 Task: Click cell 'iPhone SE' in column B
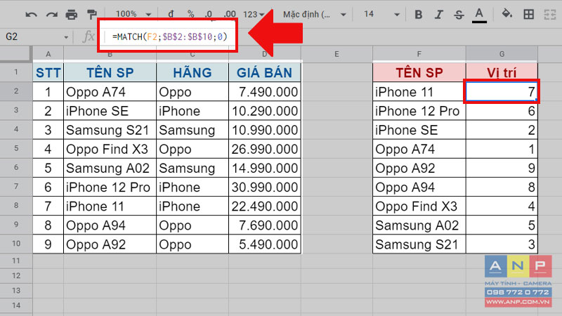(x=110, y=111)
